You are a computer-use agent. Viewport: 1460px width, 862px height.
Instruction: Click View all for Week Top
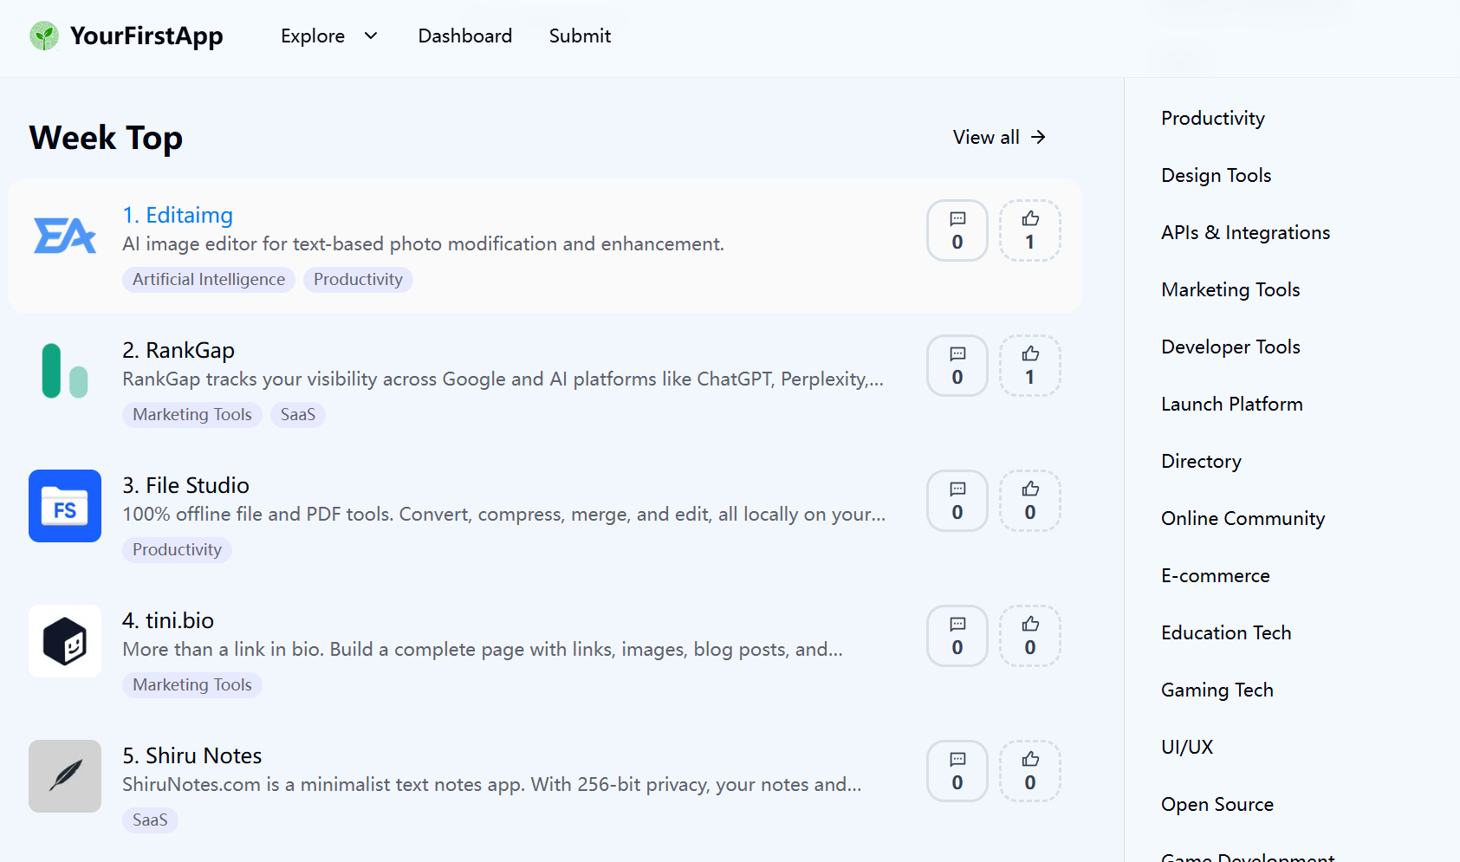[x=1000, y=138]
